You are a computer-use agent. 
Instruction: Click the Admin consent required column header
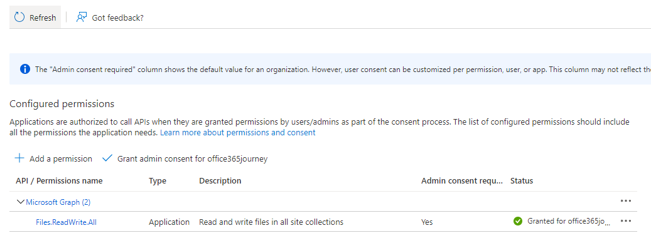coord(461,181)
